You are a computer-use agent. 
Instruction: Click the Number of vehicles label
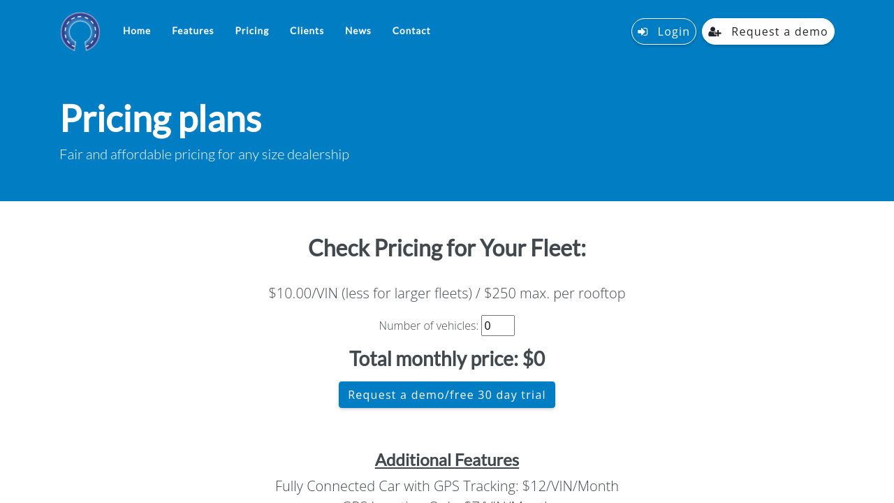428,326
